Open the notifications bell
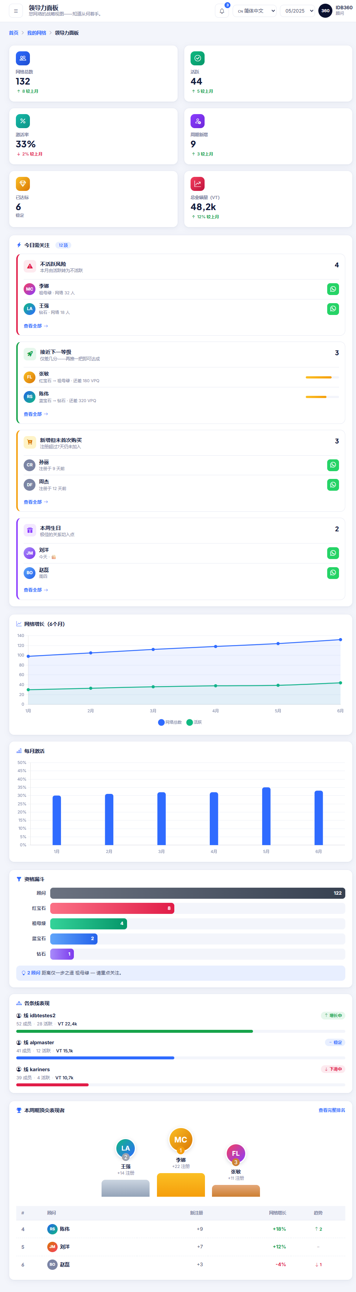Viewport: 356px width, 1292px height. pos(222,11)
